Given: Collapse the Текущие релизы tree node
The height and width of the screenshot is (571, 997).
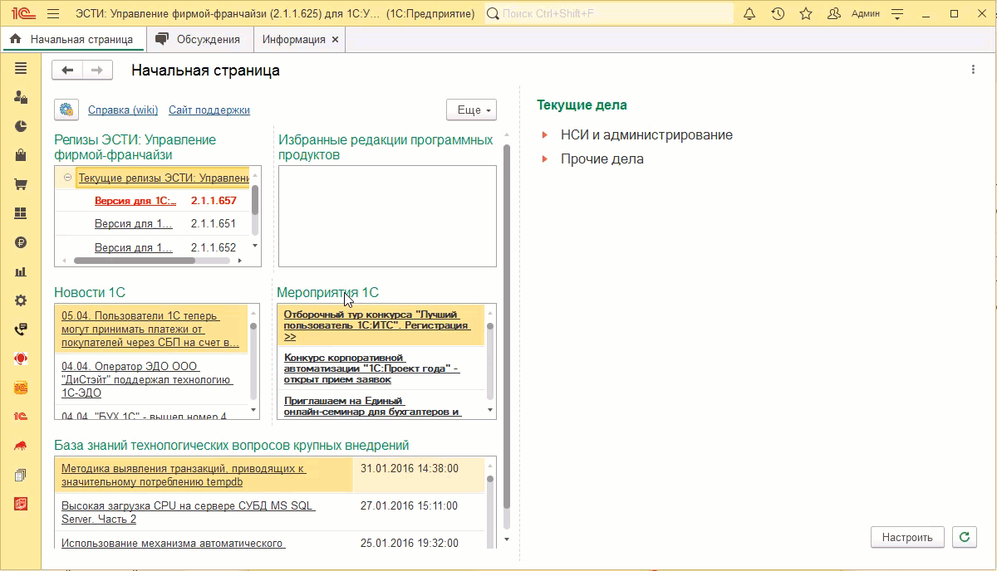Looking at the screenshot, I should click(67, 178).
